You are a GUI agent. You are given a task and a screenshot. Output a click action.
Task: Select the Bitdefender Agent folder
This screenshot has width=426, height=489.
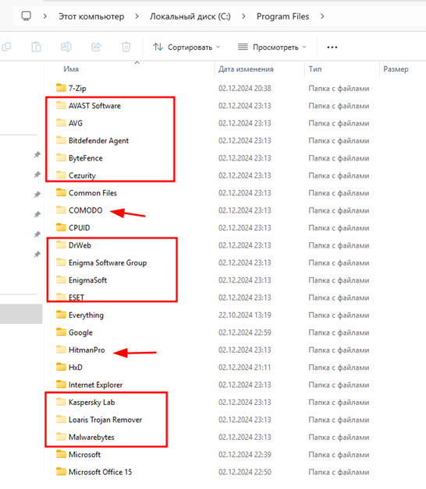coord(92,141)
